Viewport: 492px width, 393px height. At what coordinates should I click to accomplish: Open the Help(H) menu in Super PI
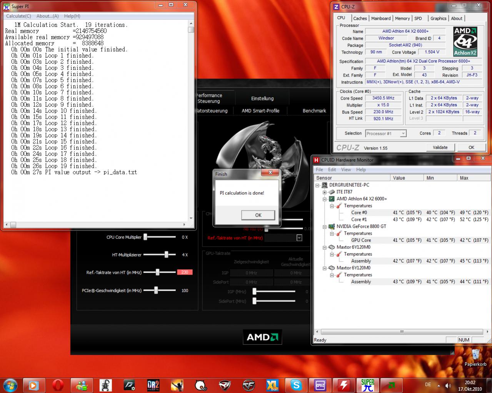click(72, 16)
